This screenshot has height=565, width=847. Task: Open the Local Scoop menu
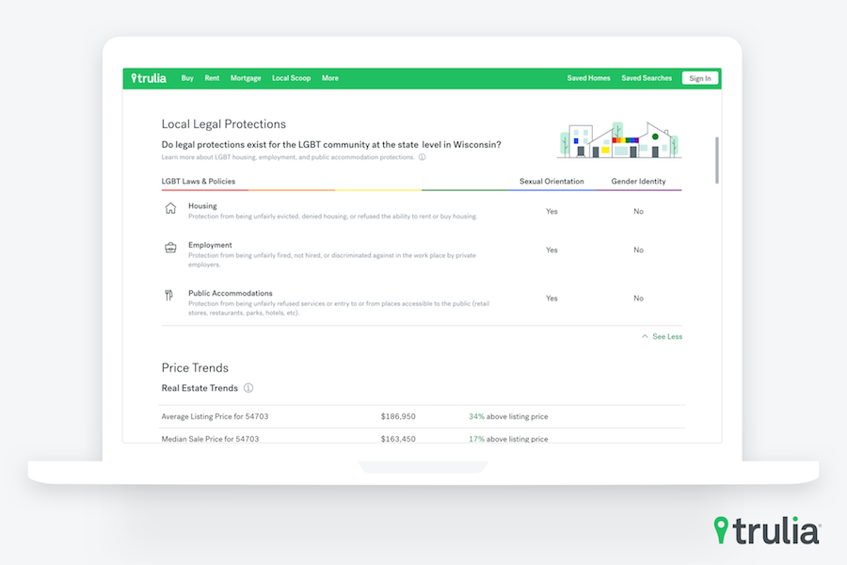[x=291, y=78]
